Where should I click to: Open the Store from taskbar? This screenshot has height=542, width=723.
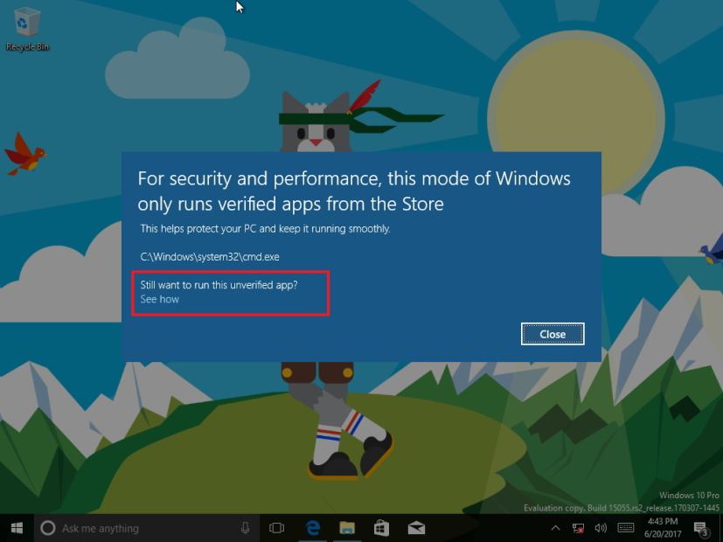(x=381, y=528)
